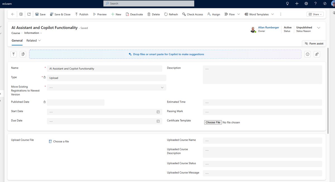Click the Start Date field

click(x=104, y=112)
